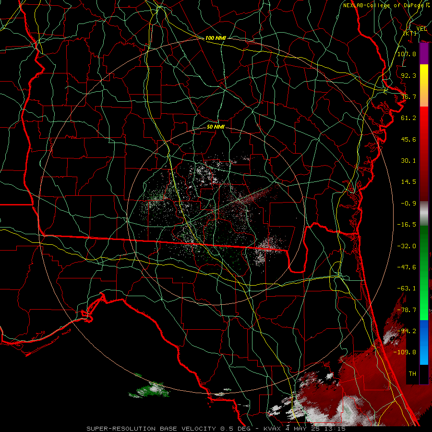Click the blue segment of the color bar
Image resolution: width=432 pixels, height=432 pixels.
click(424, 342)
